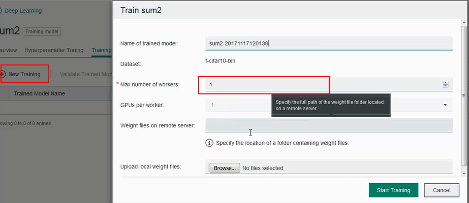The width and height of the screenshot is (469, 203).
Task: Click the Train sum2 dialog title
Action: click(x=141, y=10)
